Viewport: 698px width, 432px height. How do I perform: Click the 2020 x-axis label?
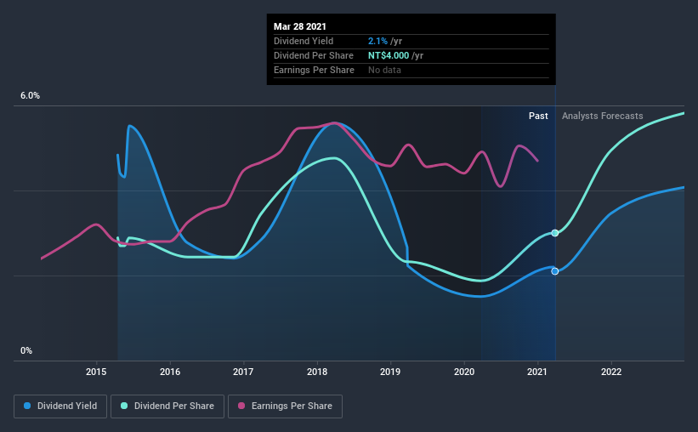(464, 372)
